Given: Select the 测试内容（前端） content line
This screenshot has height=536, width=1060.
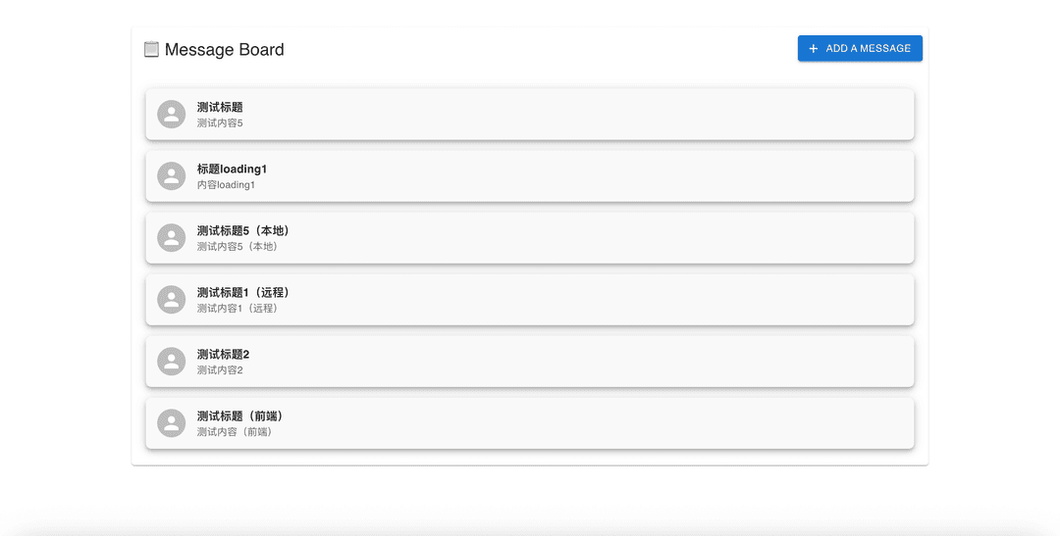Looking at the screenshot, I should 235,432.
